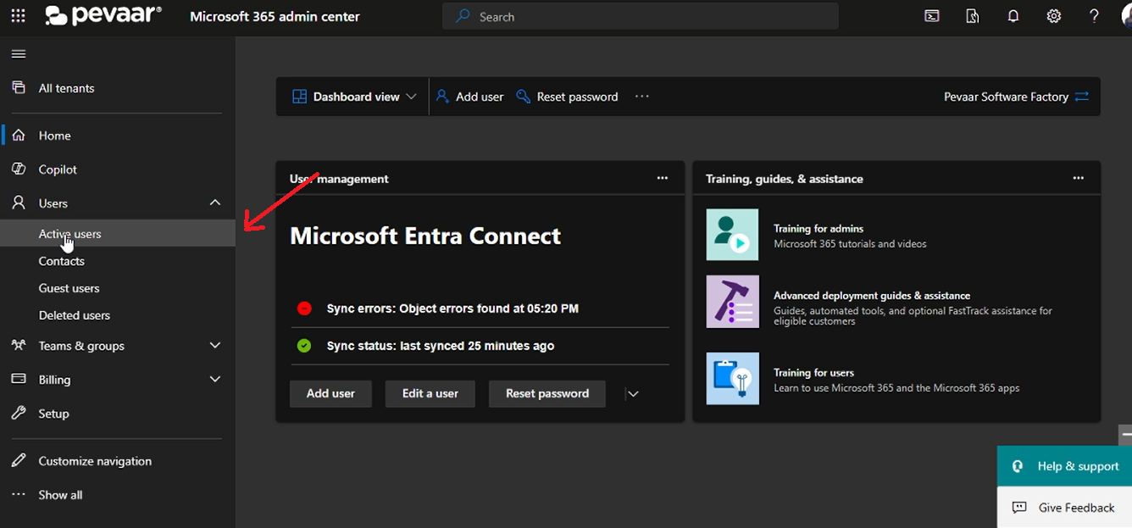This screenshot has height=528, width=1132.
Task: Click the Sync errors message
Action: [452, 308]
